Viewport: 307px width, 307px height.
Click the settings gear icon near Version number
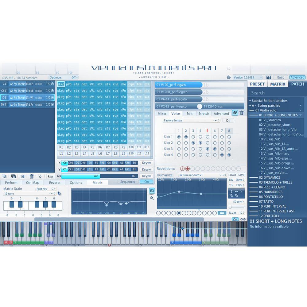229,78
